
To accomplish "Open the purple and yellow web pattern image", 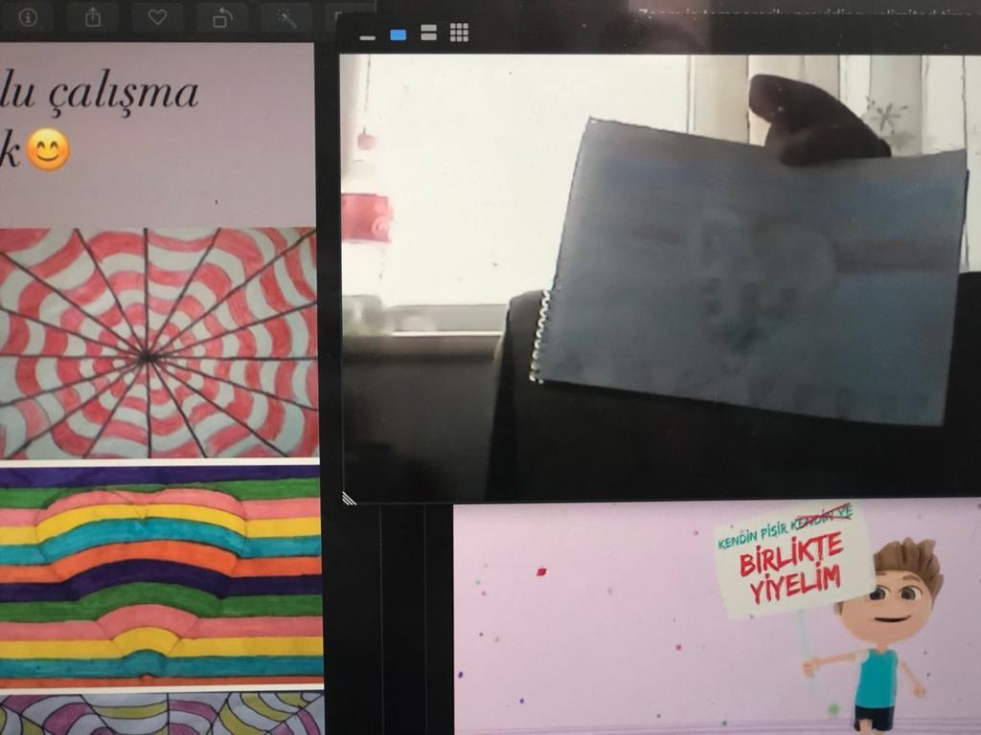I will click(159, 714).
